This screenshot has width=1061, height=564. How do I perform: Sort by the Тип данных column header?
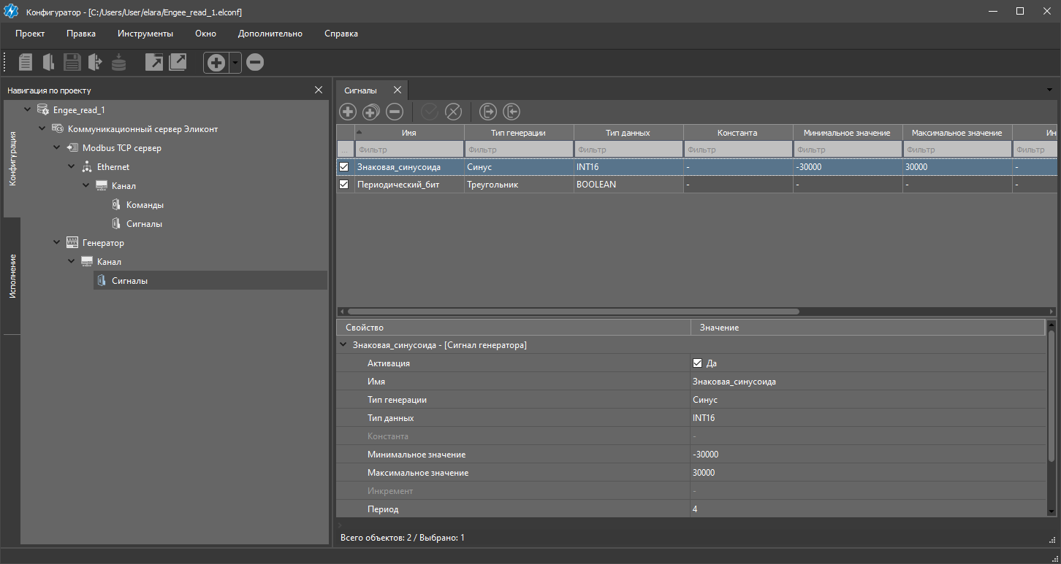point(628,133)
